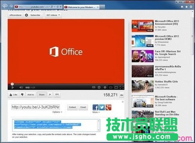195x143 pixels.
Task: Show video statistics chart icon
Action: tap(122, 95)
